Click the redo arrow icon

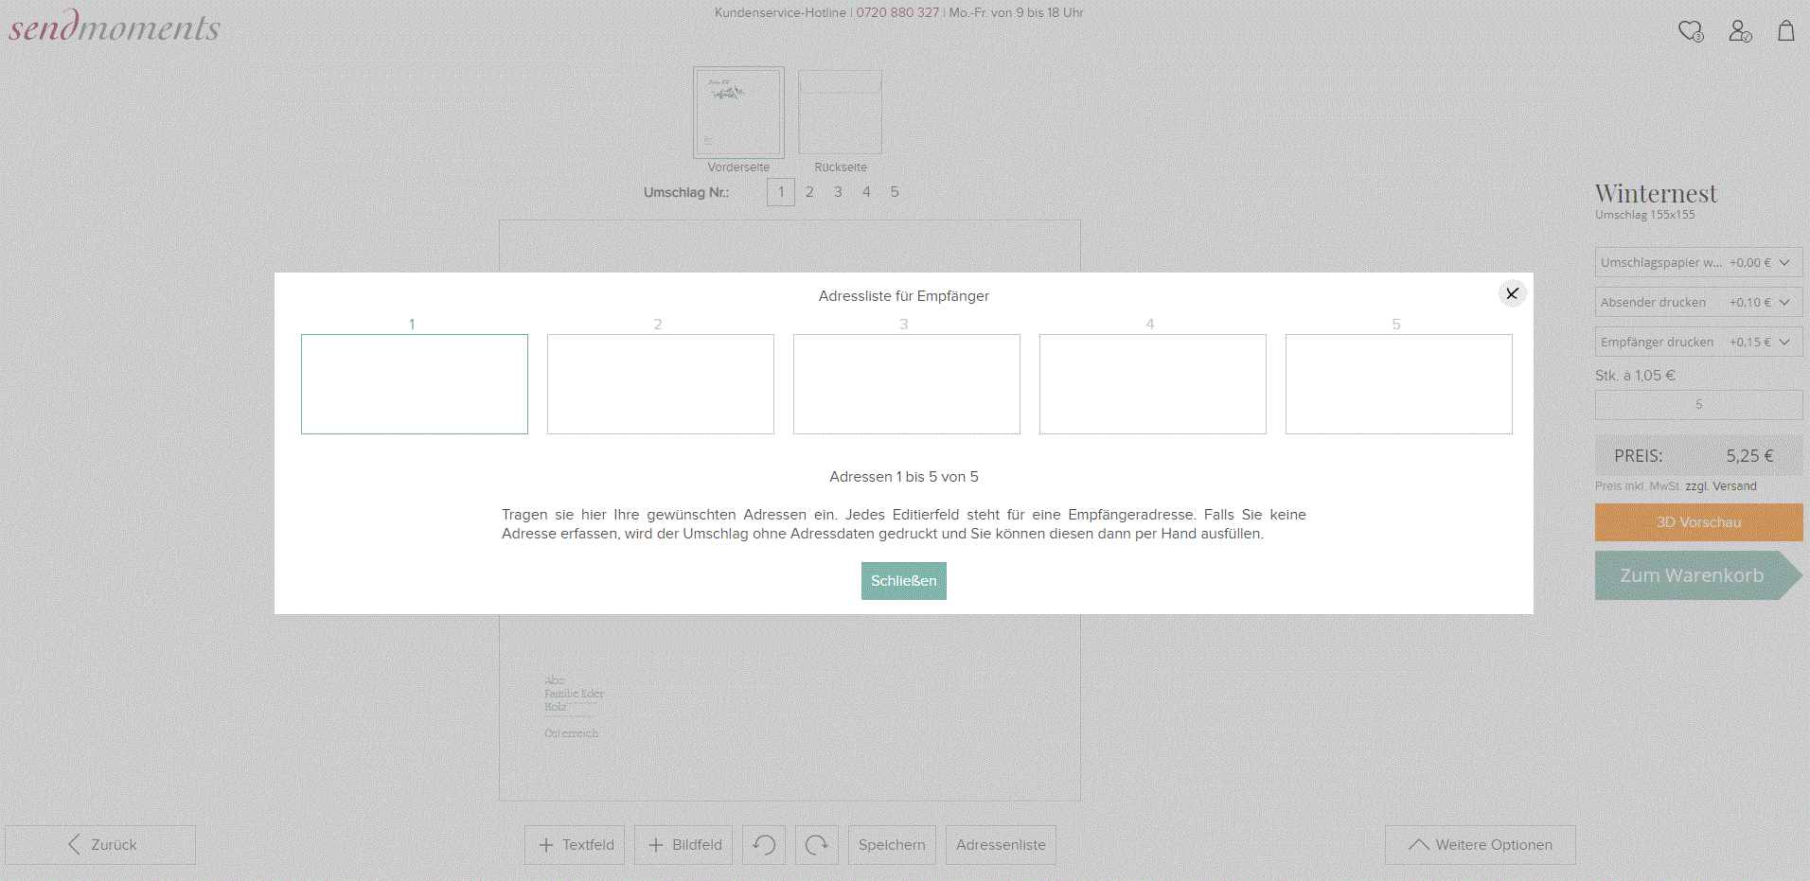(x=816, y=845)
